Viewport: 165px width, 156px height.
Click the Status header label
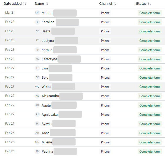[141, 4]
